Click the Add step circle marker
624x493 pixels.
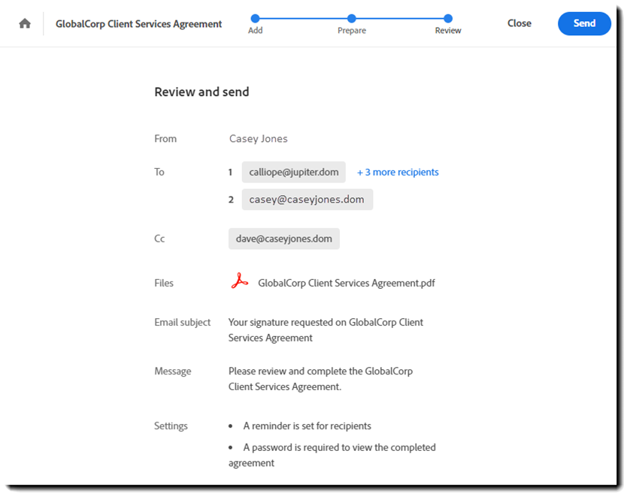tap(256, 18)
